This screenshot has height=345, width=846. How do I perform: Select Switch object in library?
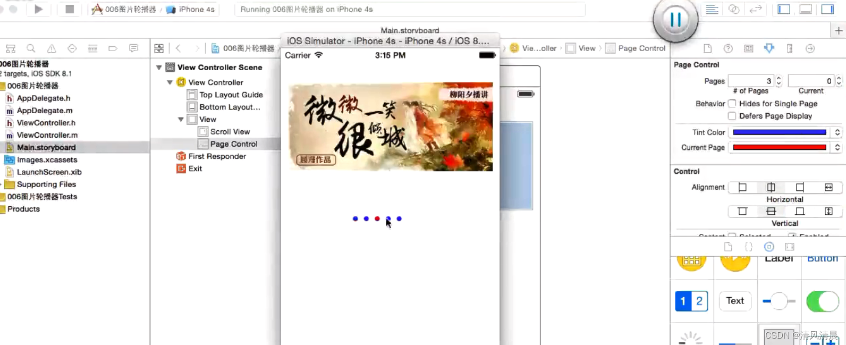(x=823, y=301)
